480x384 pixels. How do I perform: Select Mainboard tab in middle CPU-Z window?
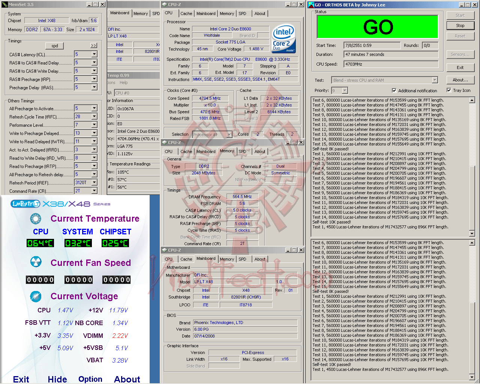coord(206,151)
